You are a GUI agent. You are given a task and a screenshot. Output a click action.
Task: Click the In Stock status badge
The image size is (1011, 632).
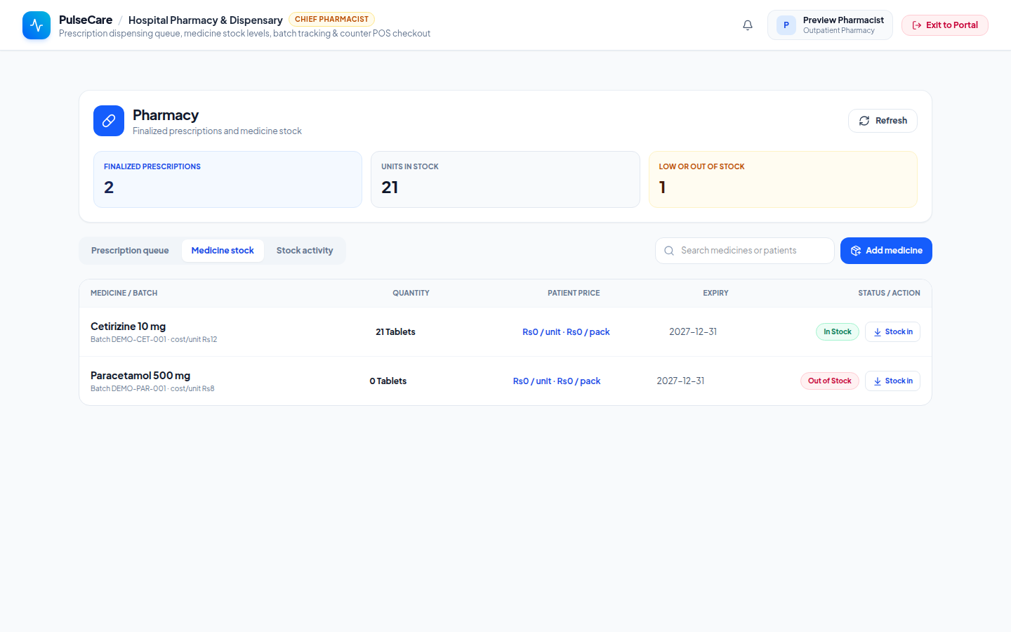[838, 332]
